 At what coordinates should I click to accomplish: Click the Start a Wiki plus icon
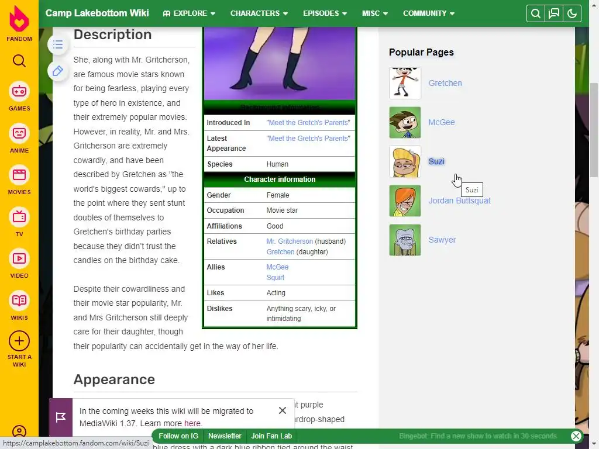(19, 341)
